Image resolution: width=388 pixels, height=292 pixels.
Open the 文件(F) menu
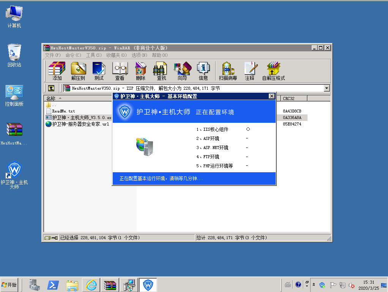pos(52,55)
